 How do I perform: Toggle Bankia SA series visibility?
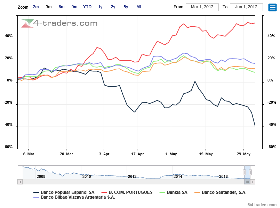click(174, 192)
